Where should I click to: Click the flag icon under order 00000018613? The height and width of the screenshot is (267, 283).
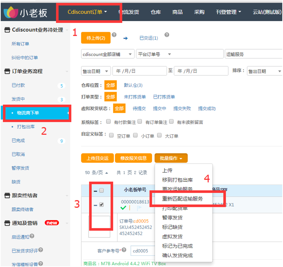pyautogui.click(x=139, y=208)
